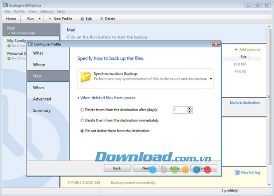274x196 pixels.
Task: Click the yellow folder Synchronization Backup icon
Action: tap(86, 77)
